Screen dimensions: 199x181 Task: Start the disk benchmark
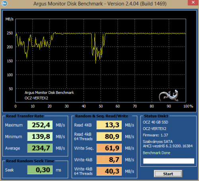coord(168,174)
